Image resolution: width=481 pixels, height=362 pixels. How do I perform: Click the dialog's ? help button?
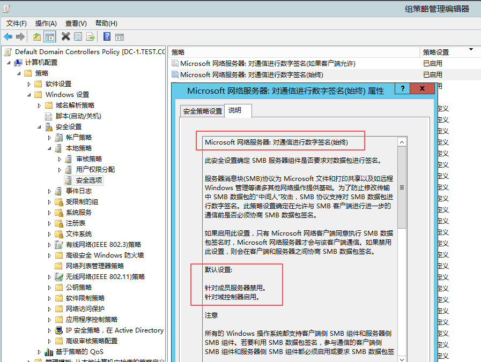403,89
